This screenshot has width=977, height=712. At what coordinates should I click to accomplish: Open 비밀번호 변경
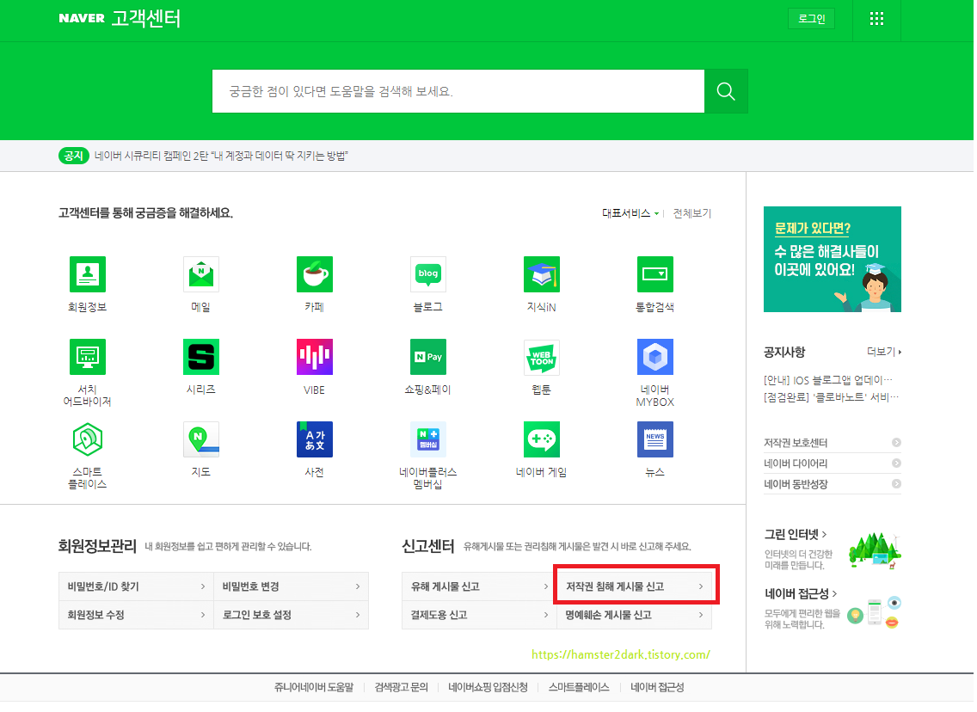(291, 587)
